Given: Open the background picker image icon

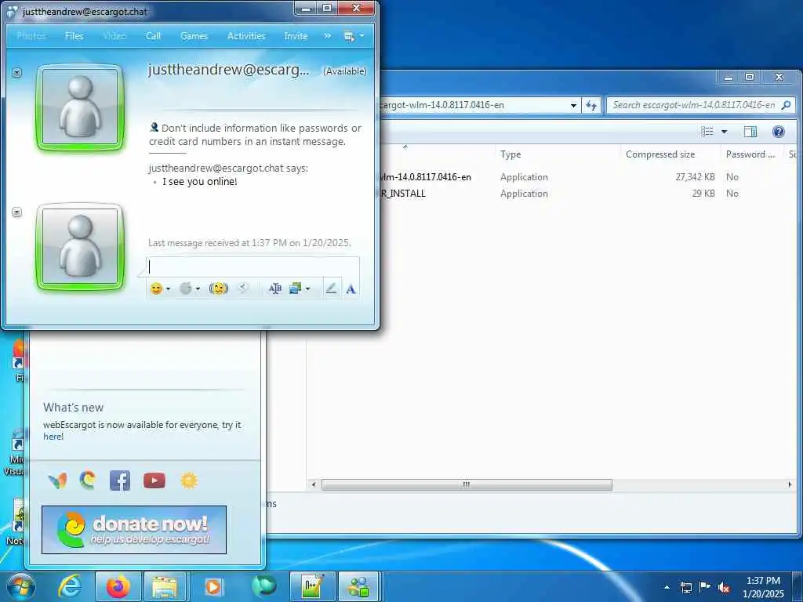Looking at the screenshot, I should pos(296,288).
